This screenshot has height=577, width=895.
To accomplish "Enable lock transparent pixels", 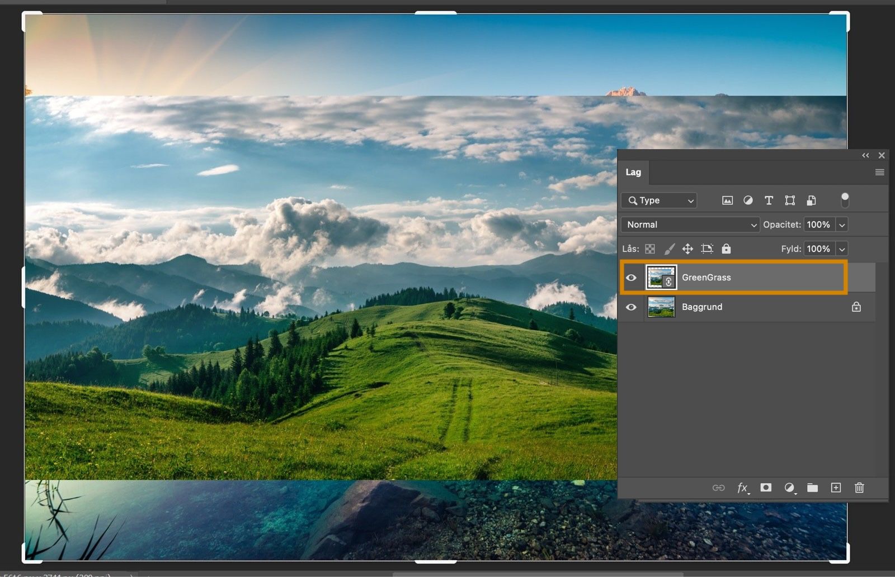I will (x=649, y=249).
